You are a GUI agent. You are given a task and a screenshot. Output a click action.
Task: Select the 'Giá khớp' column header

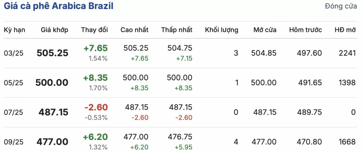(x=55, y=30)
